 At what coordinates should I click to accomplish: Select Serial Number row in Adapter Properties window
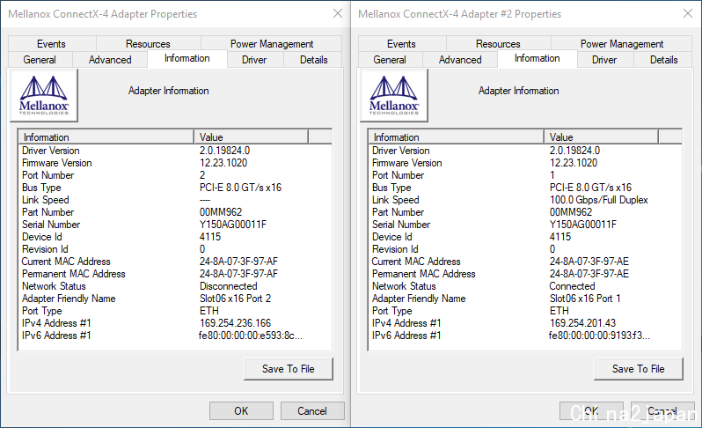(x=175, y=225)
